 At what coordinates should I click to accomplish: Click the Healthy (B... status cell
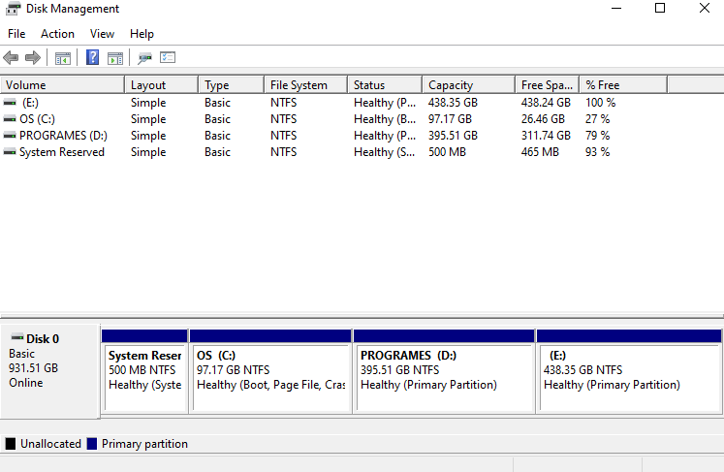(385, 119)
